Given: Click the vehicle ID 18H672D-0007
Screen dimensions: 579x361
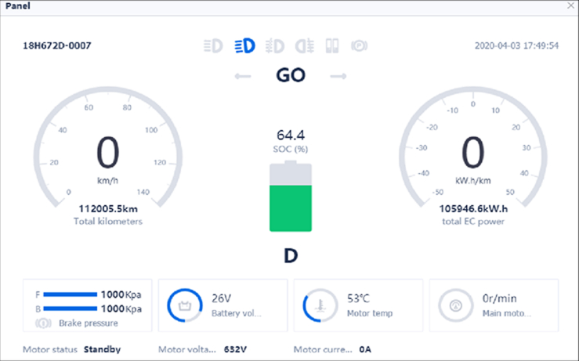Looking at the screenshot, I should click(56, 45).
